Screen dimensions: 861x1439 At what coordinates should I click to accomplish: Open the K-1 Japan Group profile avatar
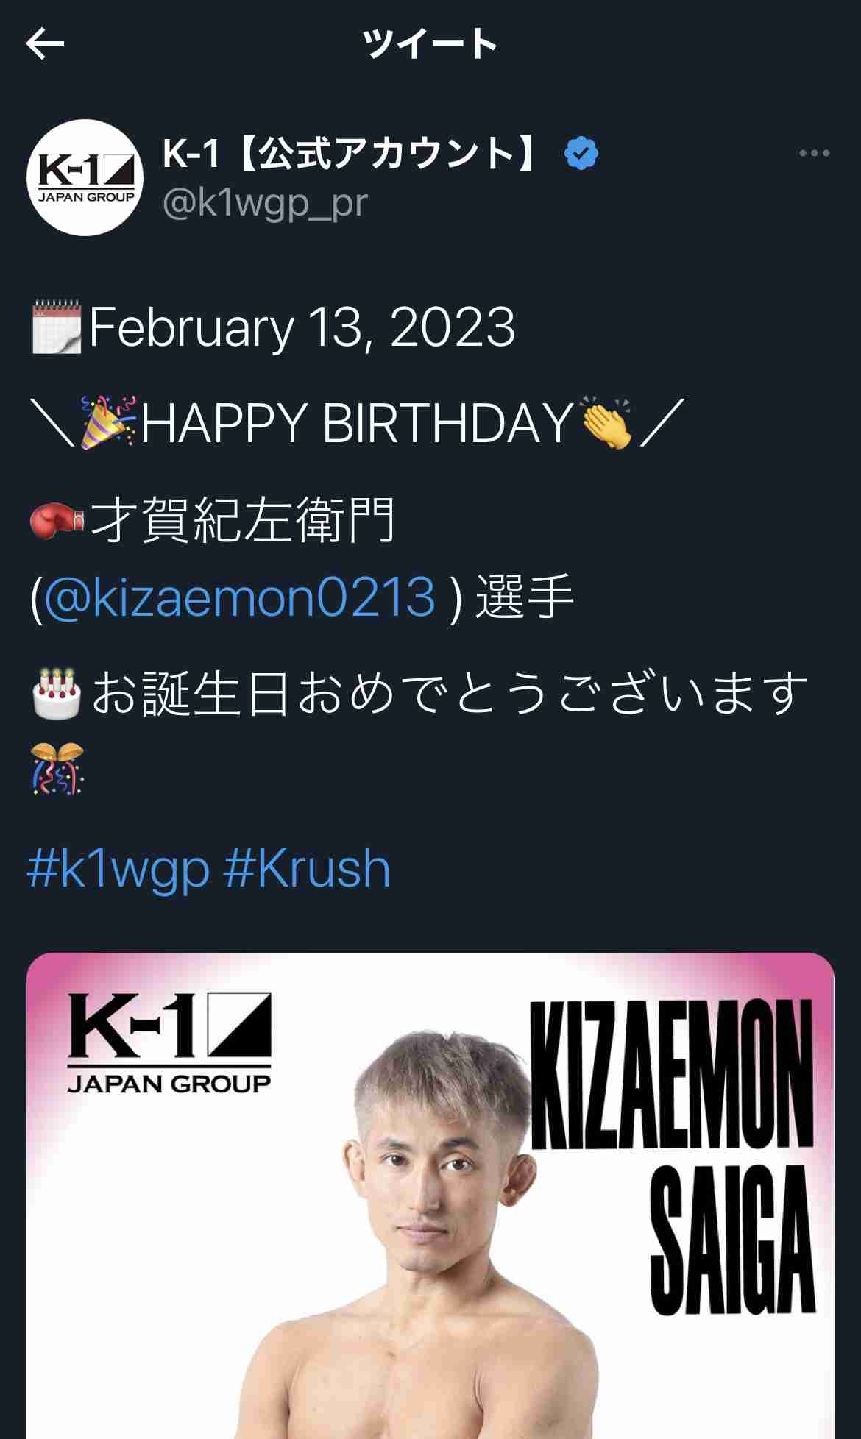85,177
